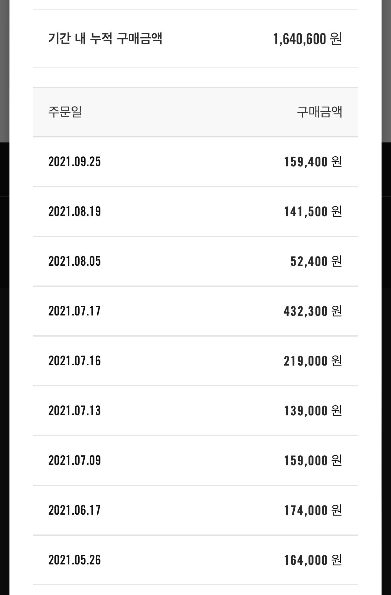Click the 159,000 원 amount
This screenshot has height=595, width=391.
pos(313,460)
